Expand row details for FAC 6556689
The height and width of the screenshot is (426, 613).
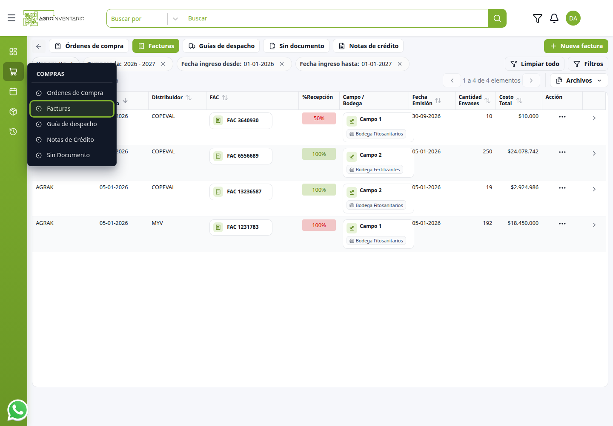[594, 153]
